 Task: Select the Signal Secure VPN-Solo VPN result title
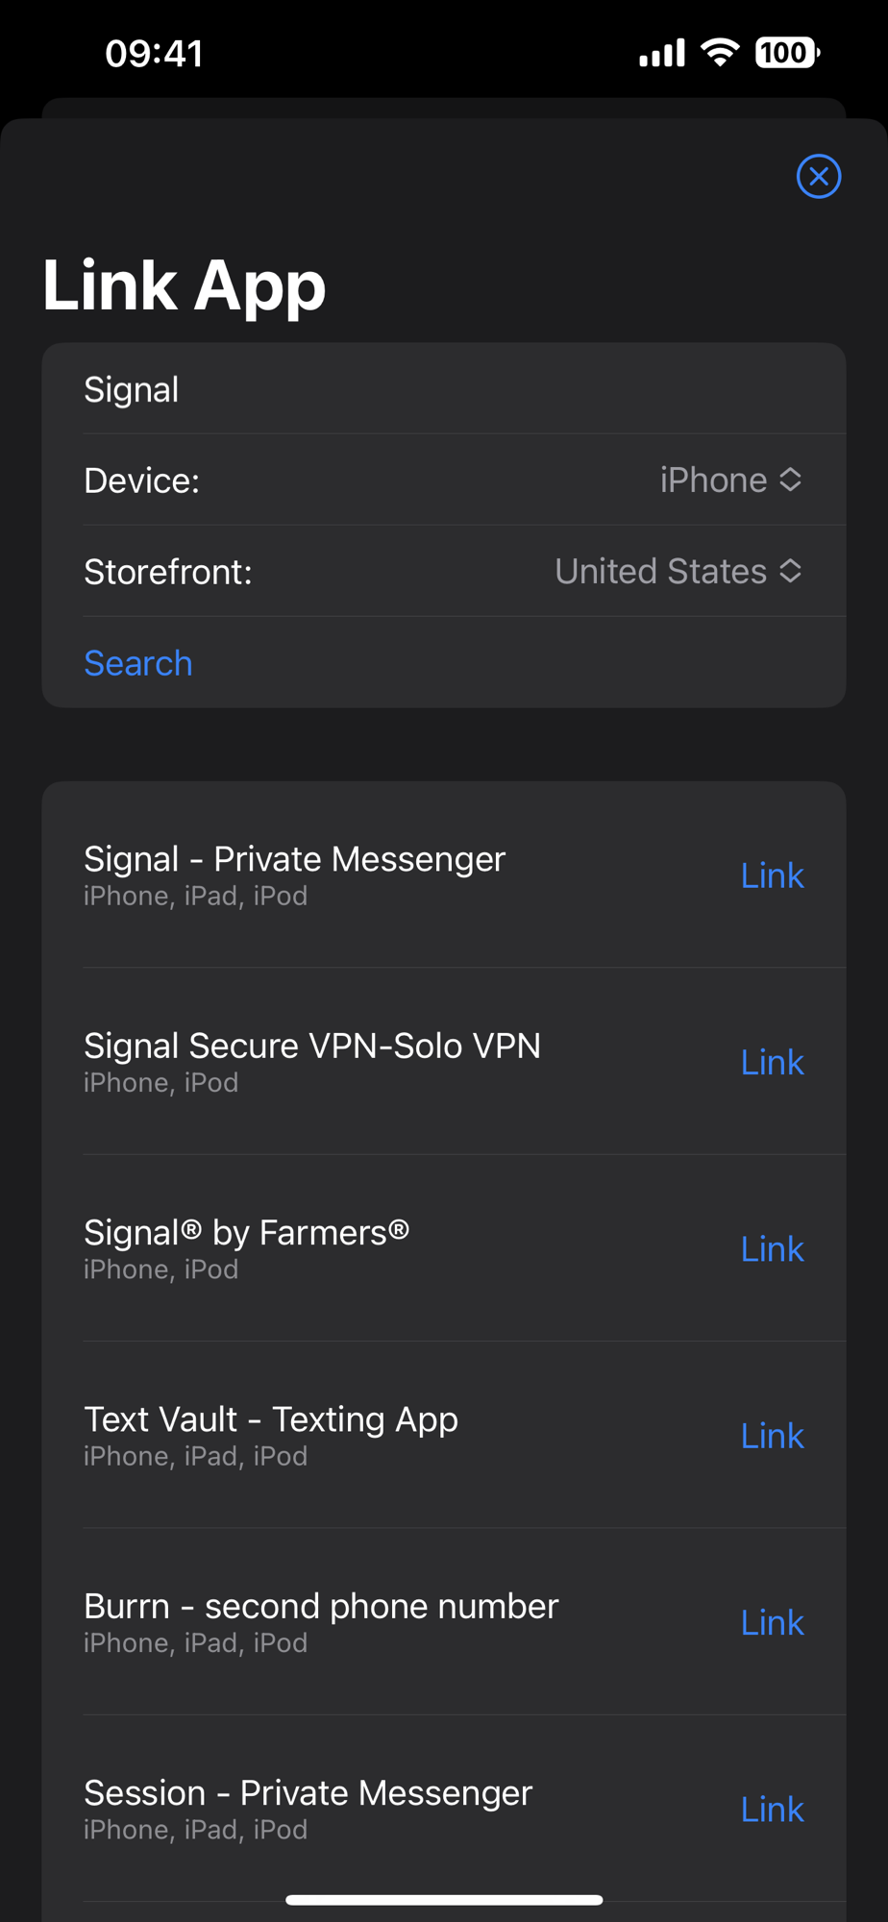click(x=312, y=1046)
